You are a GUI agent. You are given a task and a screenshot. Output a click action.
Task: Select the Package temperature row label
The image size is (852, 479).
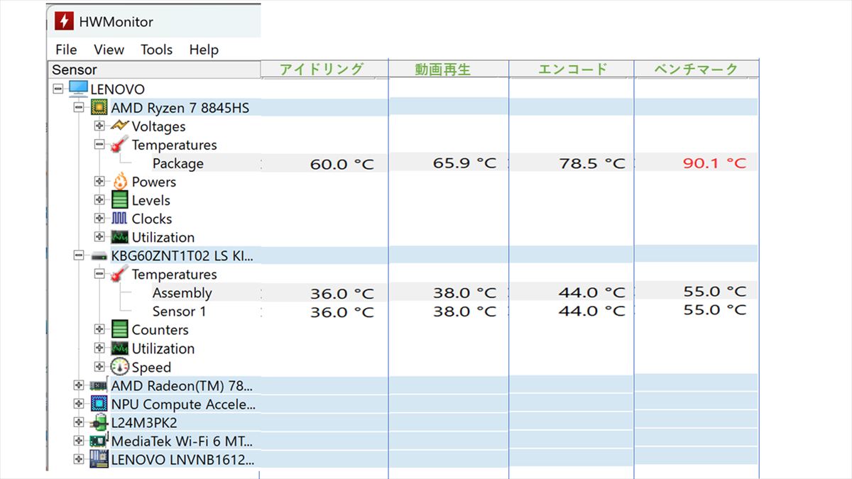178,163
